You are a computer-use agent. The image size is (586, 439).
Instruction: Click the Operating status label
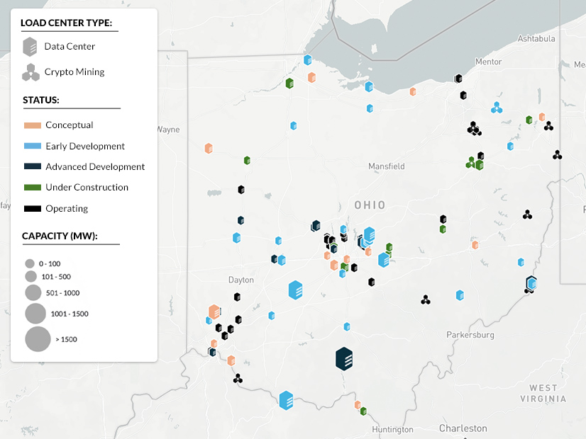[x=67, y=208]
